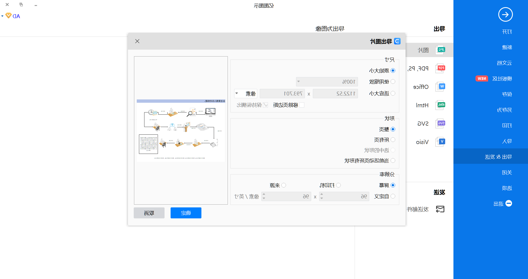The height and width of the screenshot is (279, 528).
Task: Click 打印 in the sidebar
Action: (x=507, y=126)
